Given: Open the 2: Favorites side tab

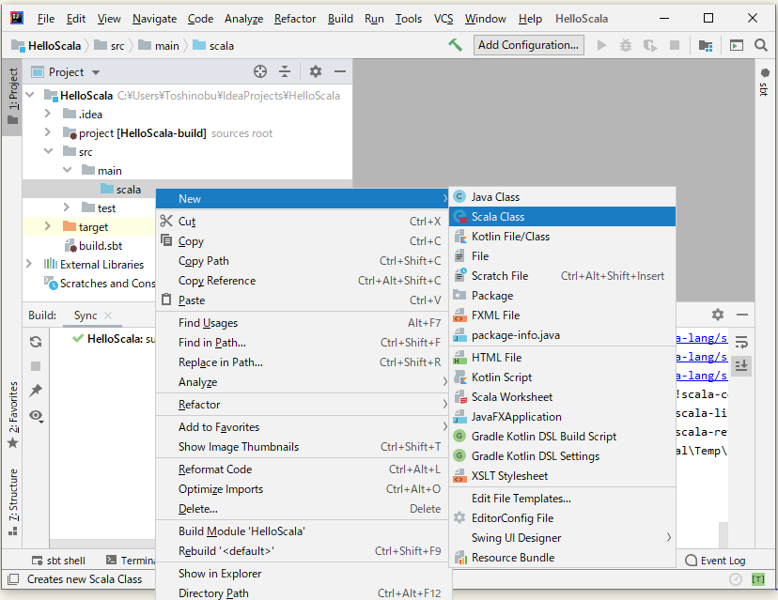Looking at the screenshot, I should coord(13,414).
